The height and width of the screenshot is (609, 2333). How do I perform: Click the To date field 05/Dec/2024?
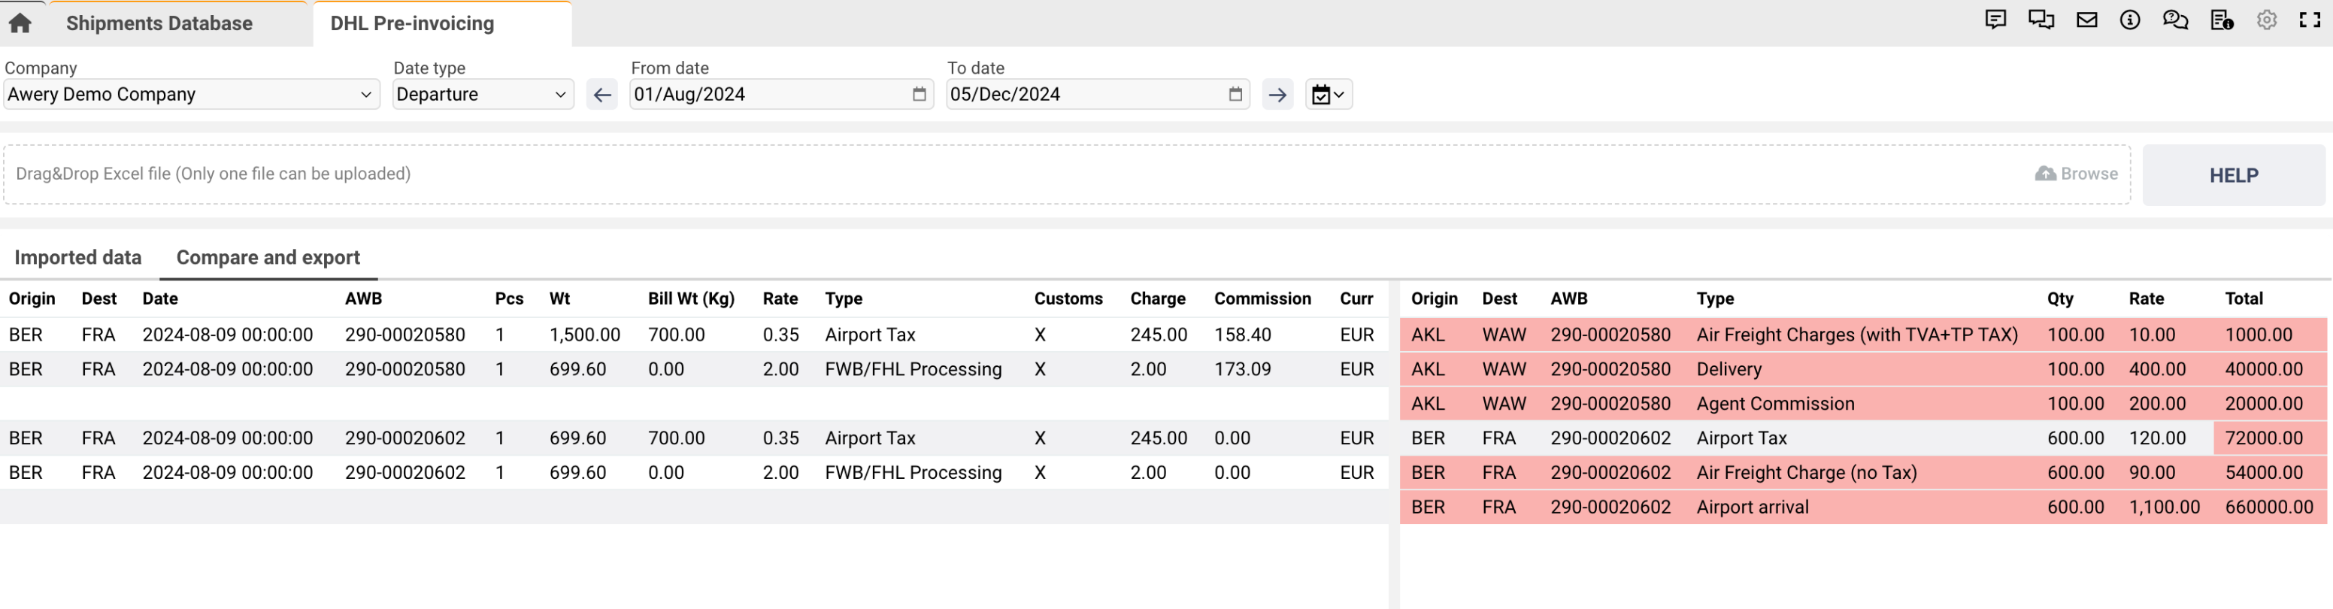click(x=1098, y=94)
